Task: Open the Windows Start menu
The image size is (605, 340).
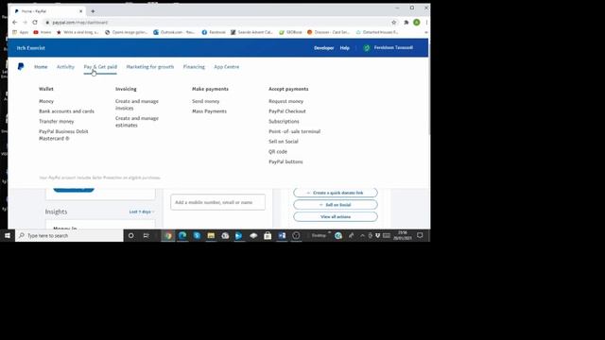Action: 8,235
